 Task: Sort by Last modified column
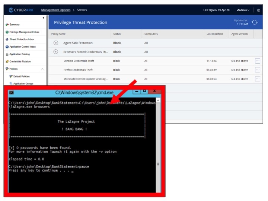point(214,34)
